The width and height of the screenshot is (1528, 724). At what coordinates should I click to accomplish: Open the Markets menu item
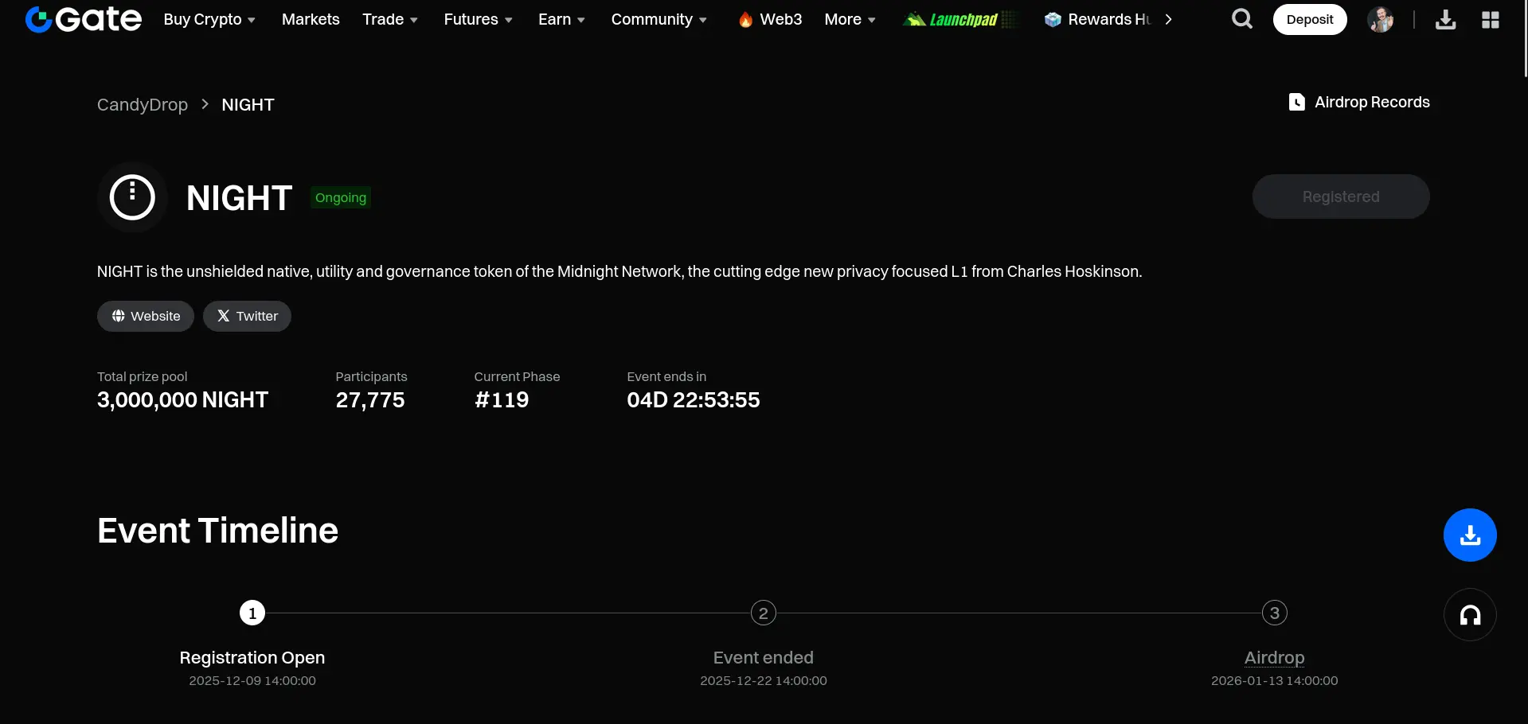(311, 19)
